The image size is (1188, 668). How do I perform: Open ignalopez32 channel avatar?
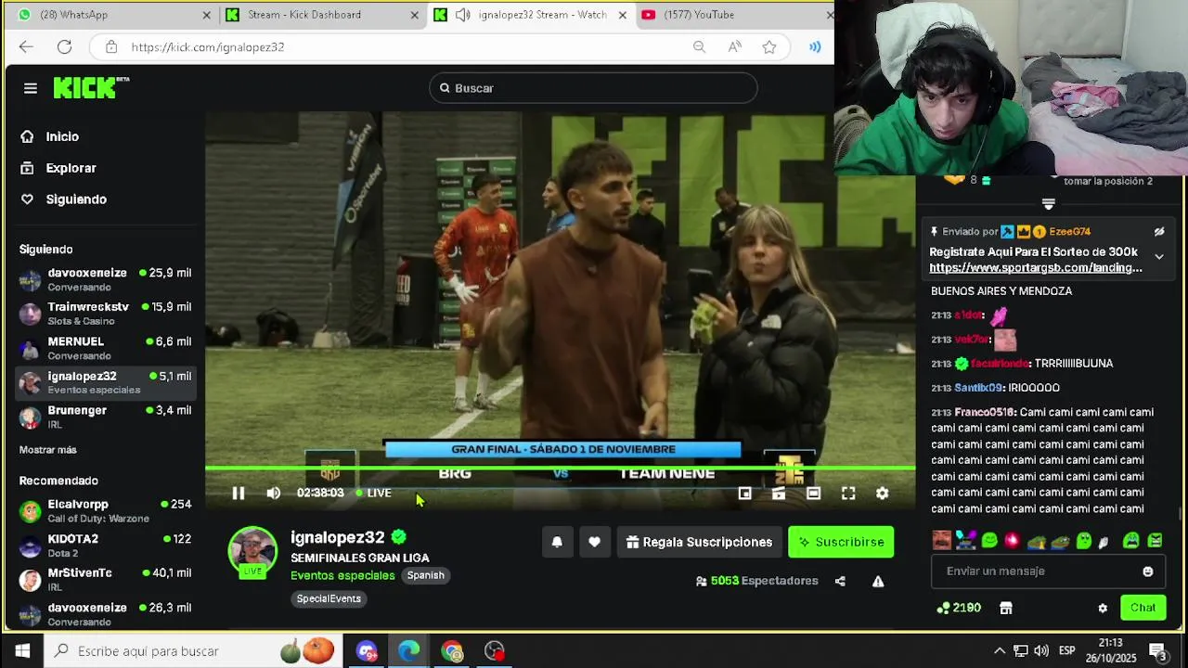pos(252,550)
